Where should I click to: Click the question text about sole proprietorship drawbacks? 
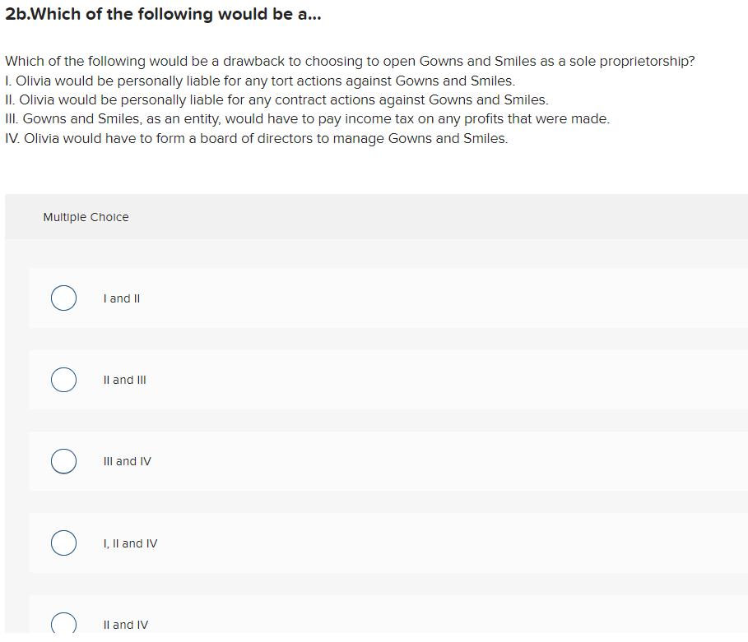pyautogui.click(x=350, y=61)
